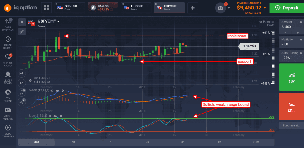The image size is (304, 148).
Task: Click the Purchase at... button
Action: pos(292,125)
